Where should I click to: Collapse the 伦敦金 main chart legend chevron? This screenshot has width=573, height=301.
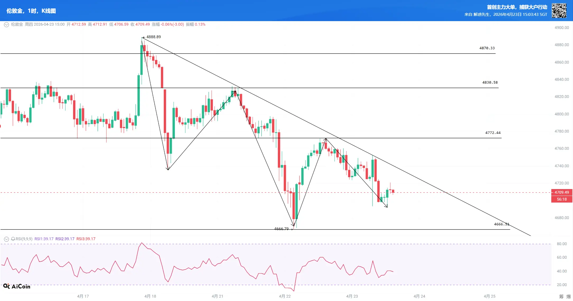(x=6, y=25)
